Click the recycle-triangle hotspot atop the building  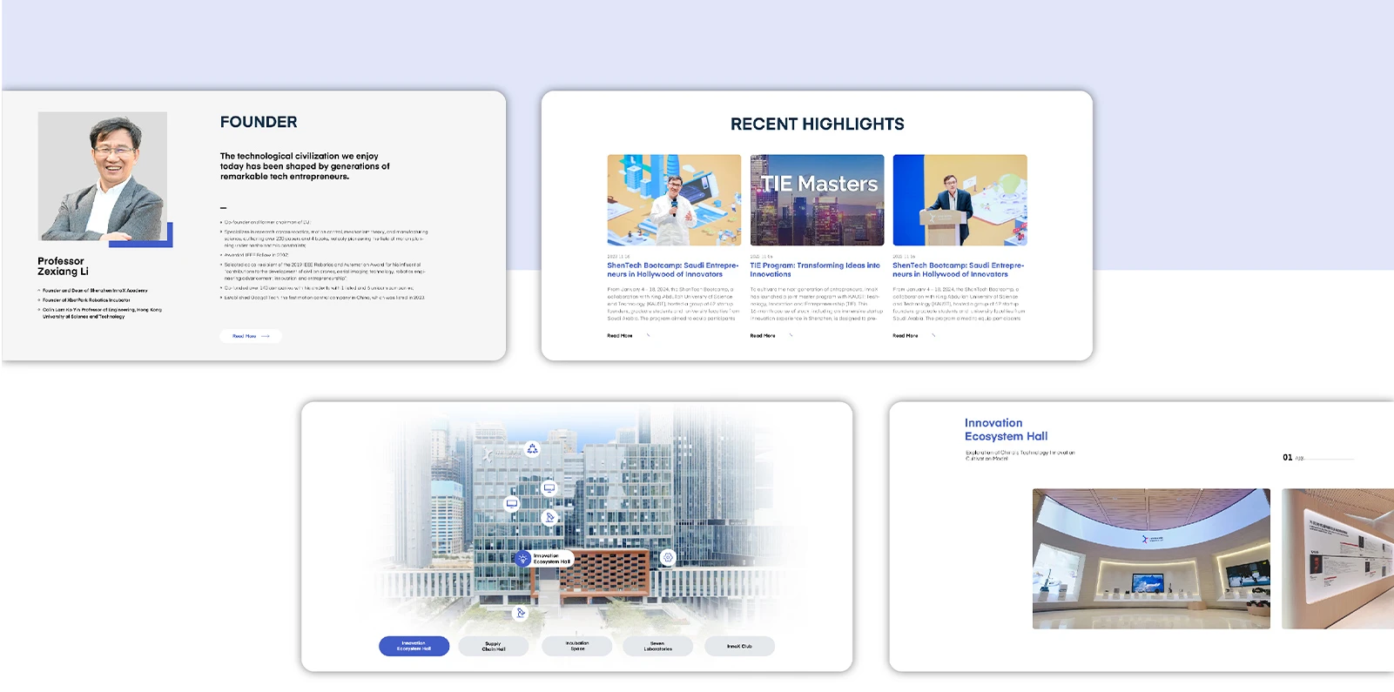532,449
